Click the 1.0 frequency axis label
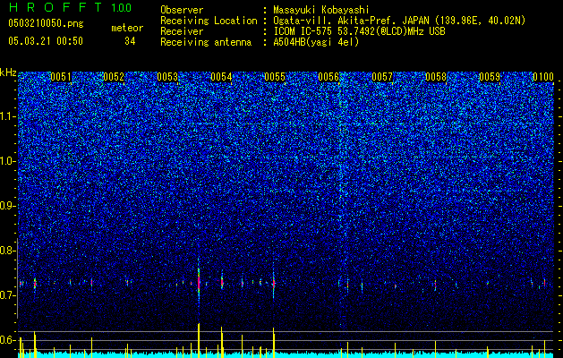 pyautogui.click(x=7, y=161)
